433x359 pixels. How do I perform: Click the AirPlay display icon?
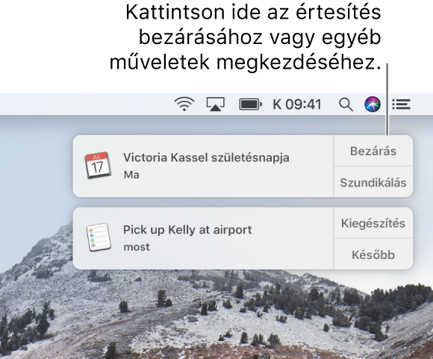click(x=216, y=104)
